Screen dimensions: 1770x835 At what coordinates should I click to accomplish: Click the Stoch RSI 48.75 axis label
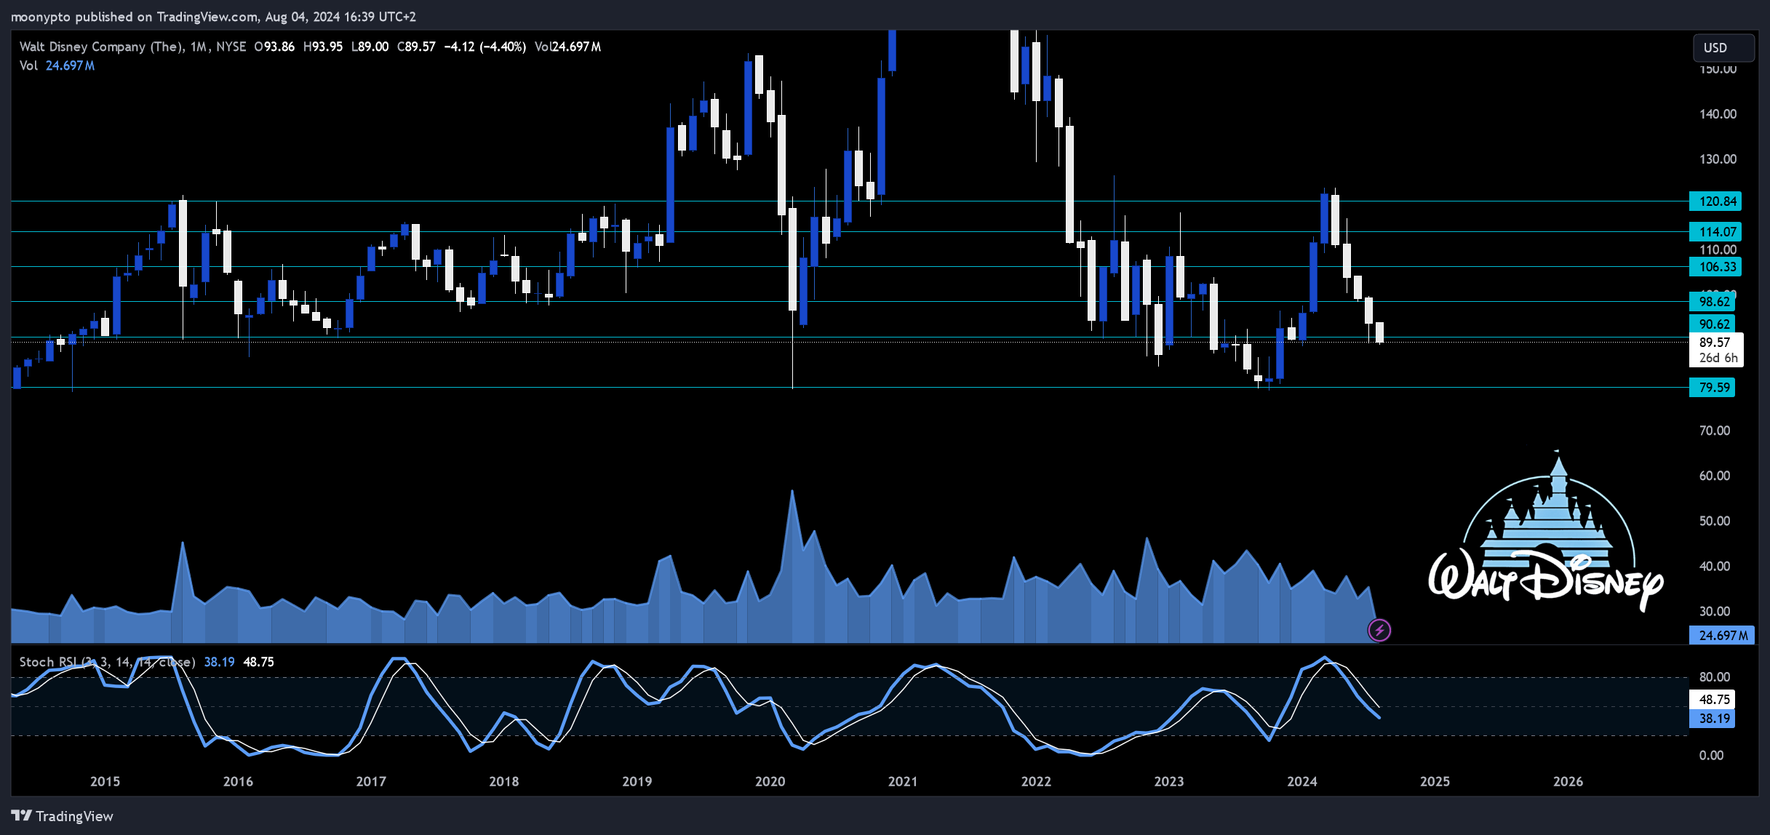tap(1712, 700)
